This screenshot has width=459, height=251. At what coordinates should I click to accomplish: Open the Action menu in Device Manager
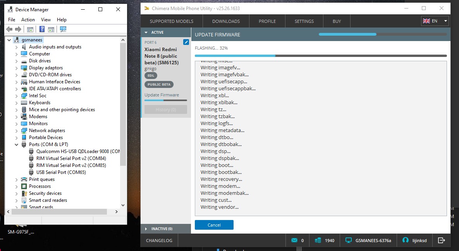pyautogui.click(x=28, y=20)
